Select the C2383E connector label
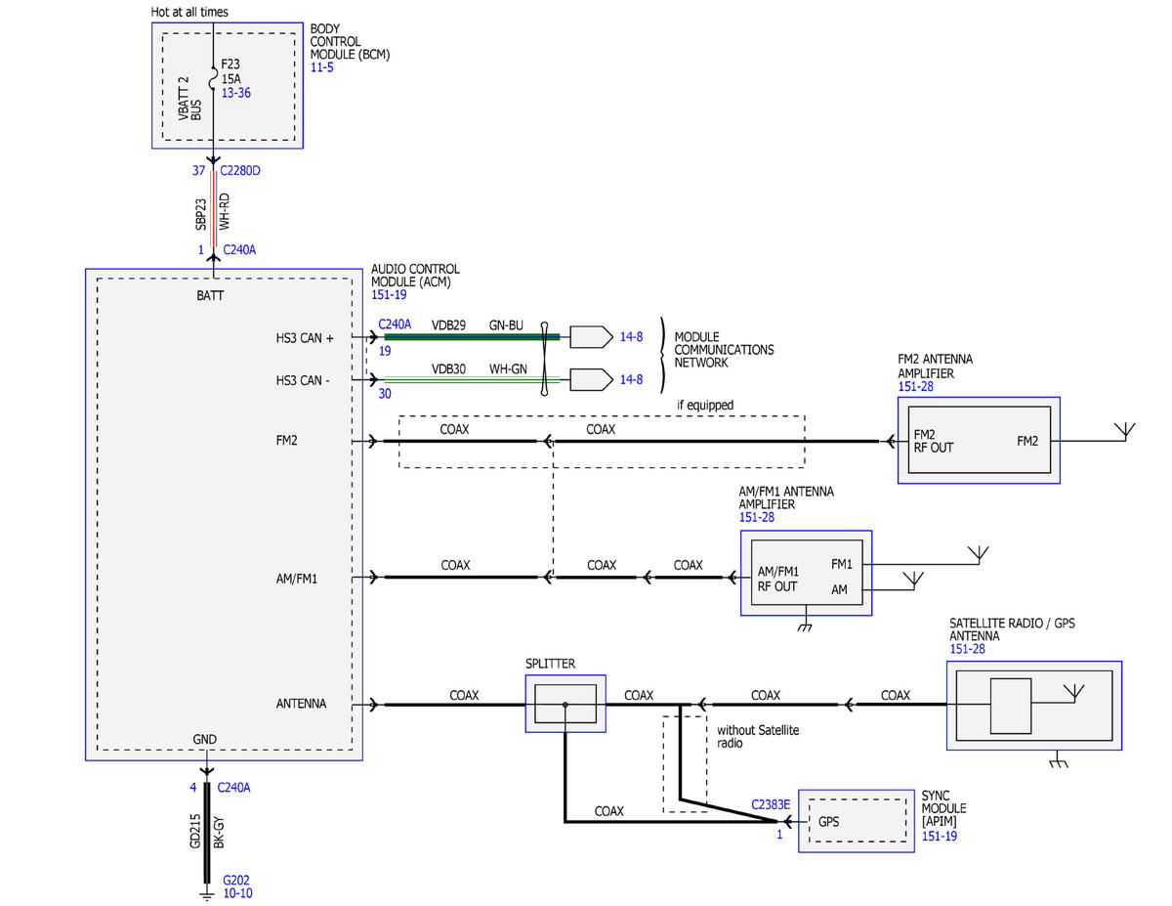Image resolution: width=1172 pixels, height=906 pixels. (x=771, y=804)
